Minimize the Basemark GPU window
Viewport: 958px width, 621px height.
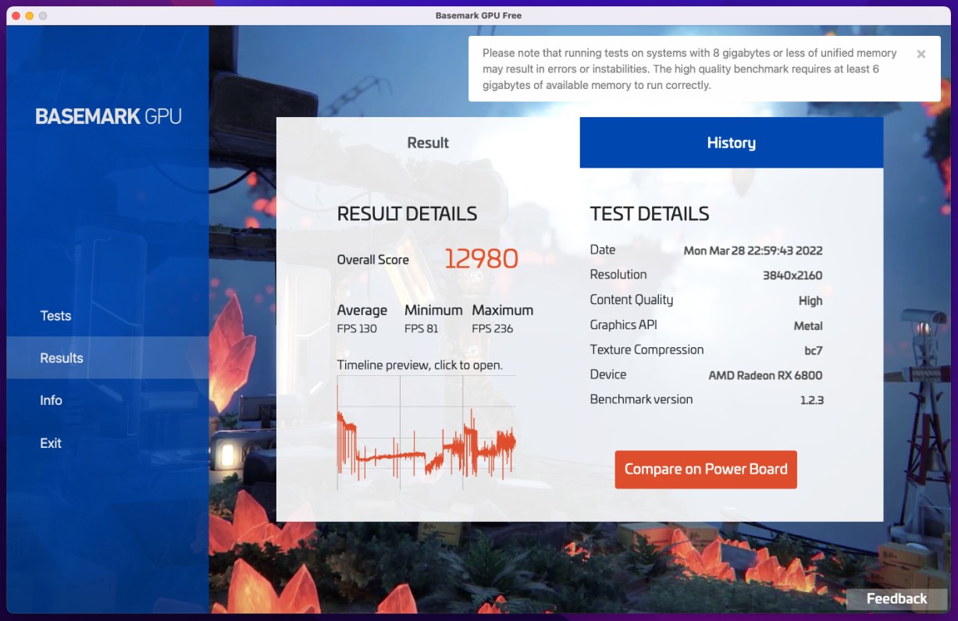coord(30,16)
